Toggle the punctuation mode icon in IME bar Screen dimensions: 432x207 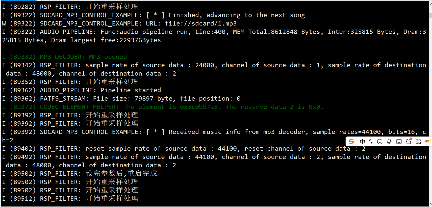pyautogui.click(x=371, y=142)
